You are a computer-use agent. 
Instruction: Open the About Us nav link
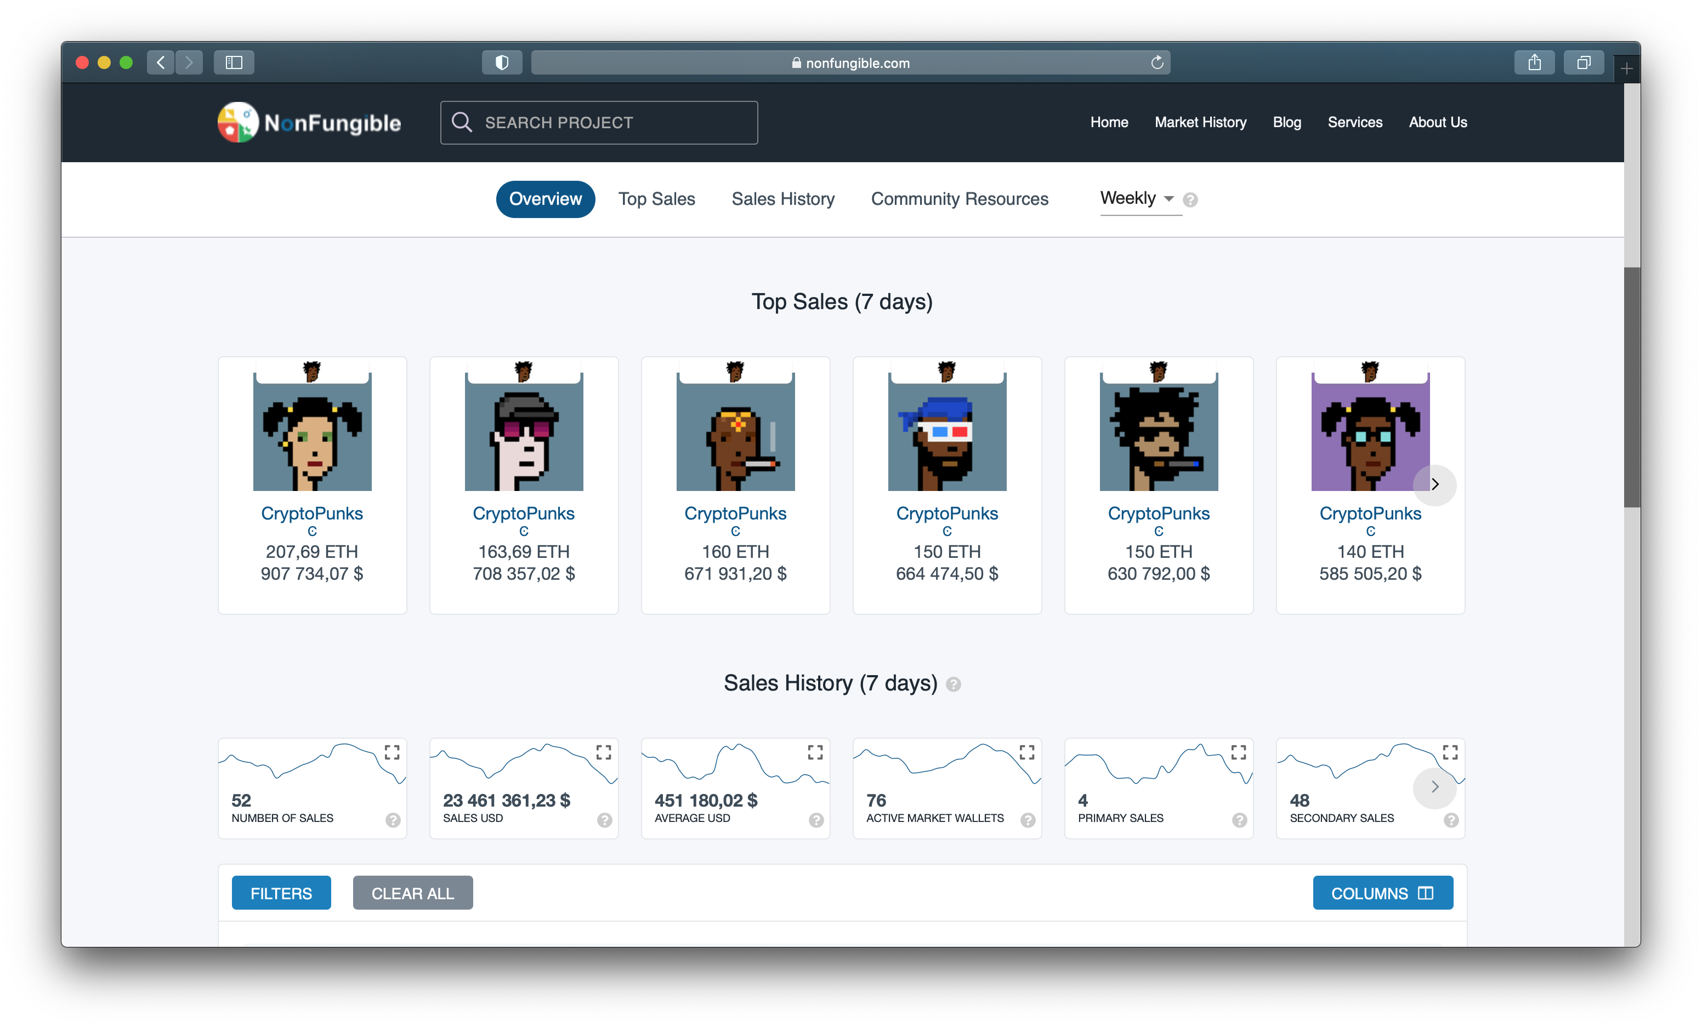(x=1438, y=122)
